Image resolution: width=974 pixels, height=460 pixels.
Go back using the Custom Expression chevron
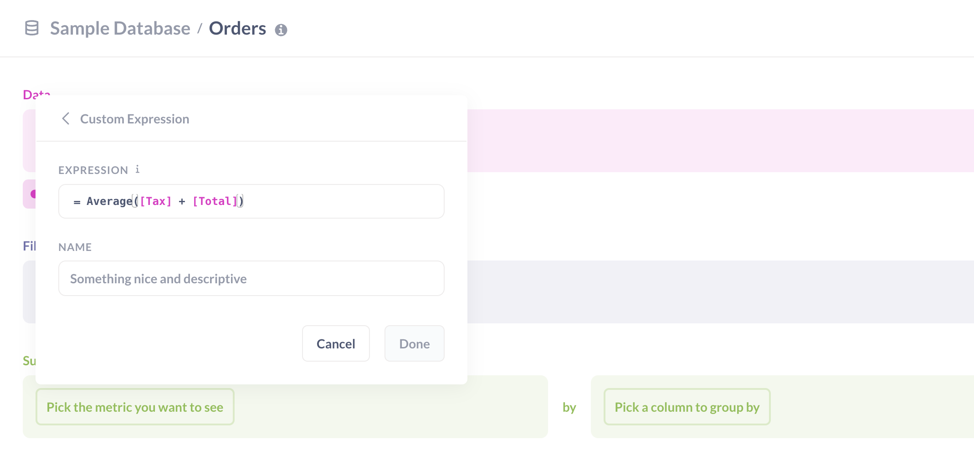[x=66, y=119]
